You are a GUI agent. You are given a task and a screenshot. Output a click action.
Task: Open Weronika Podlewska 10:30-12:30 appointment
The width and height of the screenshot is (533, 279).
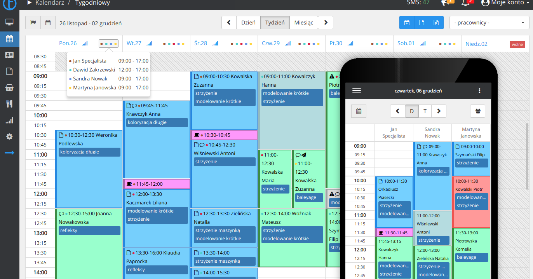(89, 169)
